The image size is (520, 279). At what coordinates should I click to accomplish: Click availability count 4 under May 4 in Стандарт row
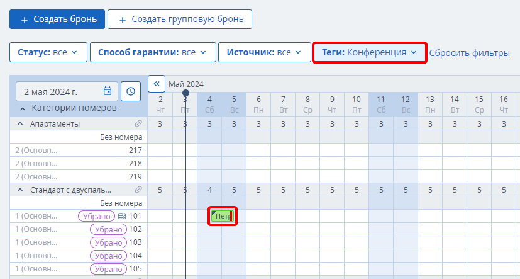pyautogui.click(x=209, y=190)
